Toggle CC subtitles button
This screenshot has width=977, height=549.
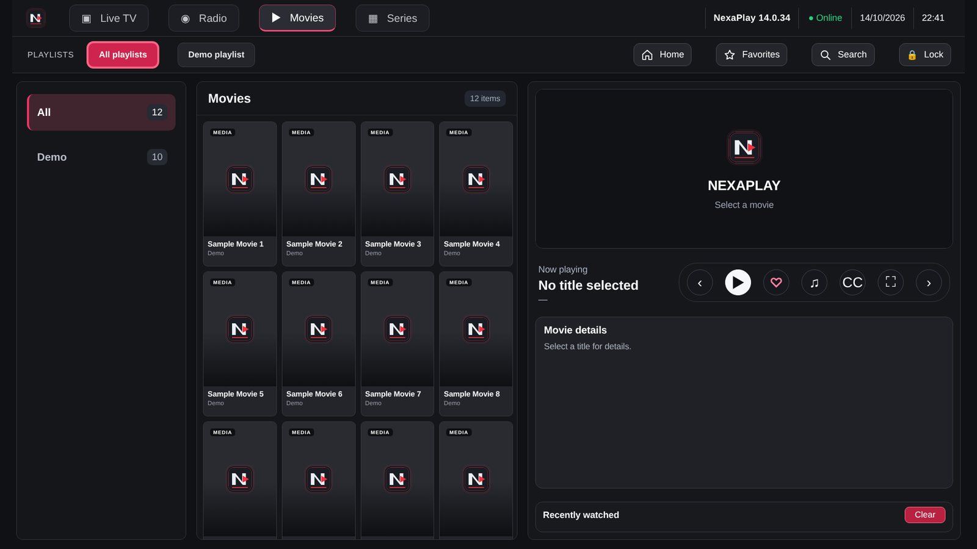pyautogui.click(x=852, y=282)
